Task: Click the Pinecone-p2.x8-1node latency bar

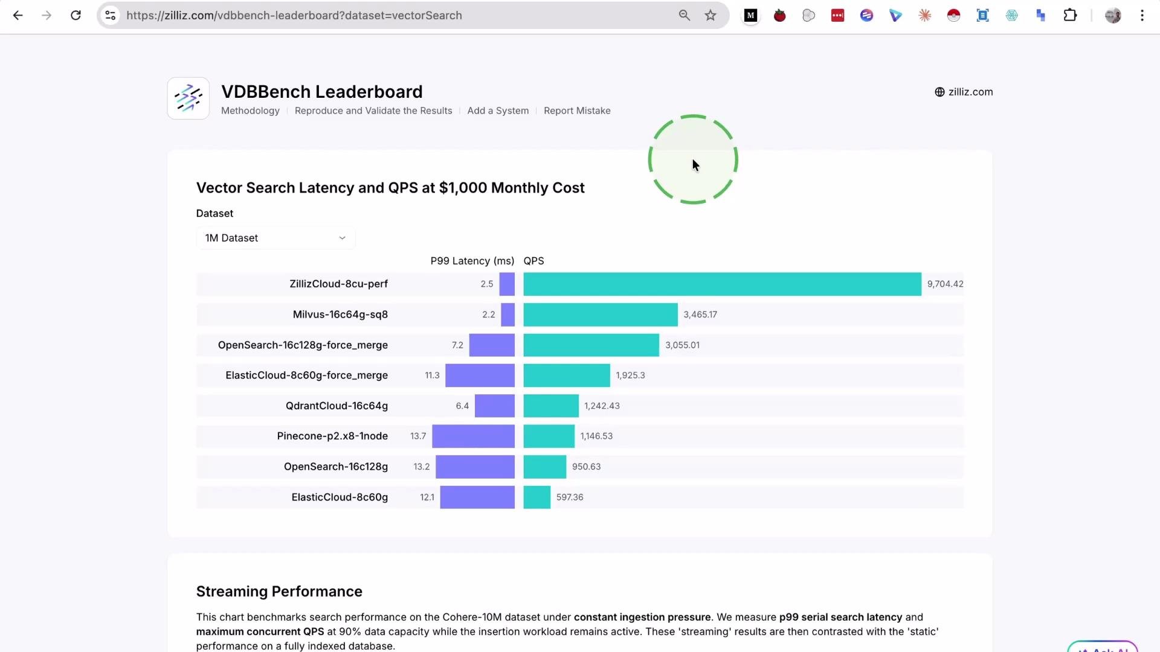Action: pyautogui.click(x=473, y=436)
